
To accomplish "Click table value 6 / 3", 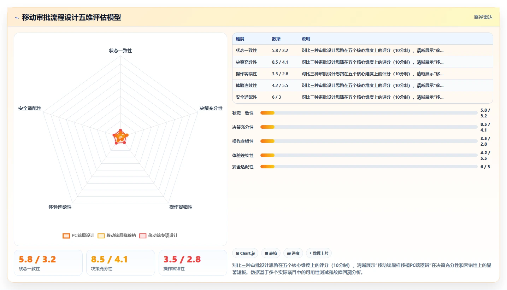I will pyautogui.click(x=276, y=97).
